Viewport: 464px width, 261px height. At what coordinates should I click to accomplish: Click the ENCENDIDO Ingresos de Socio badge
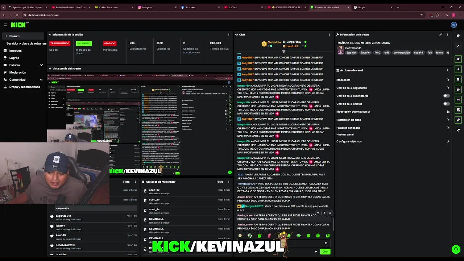[x=83, y=43]
